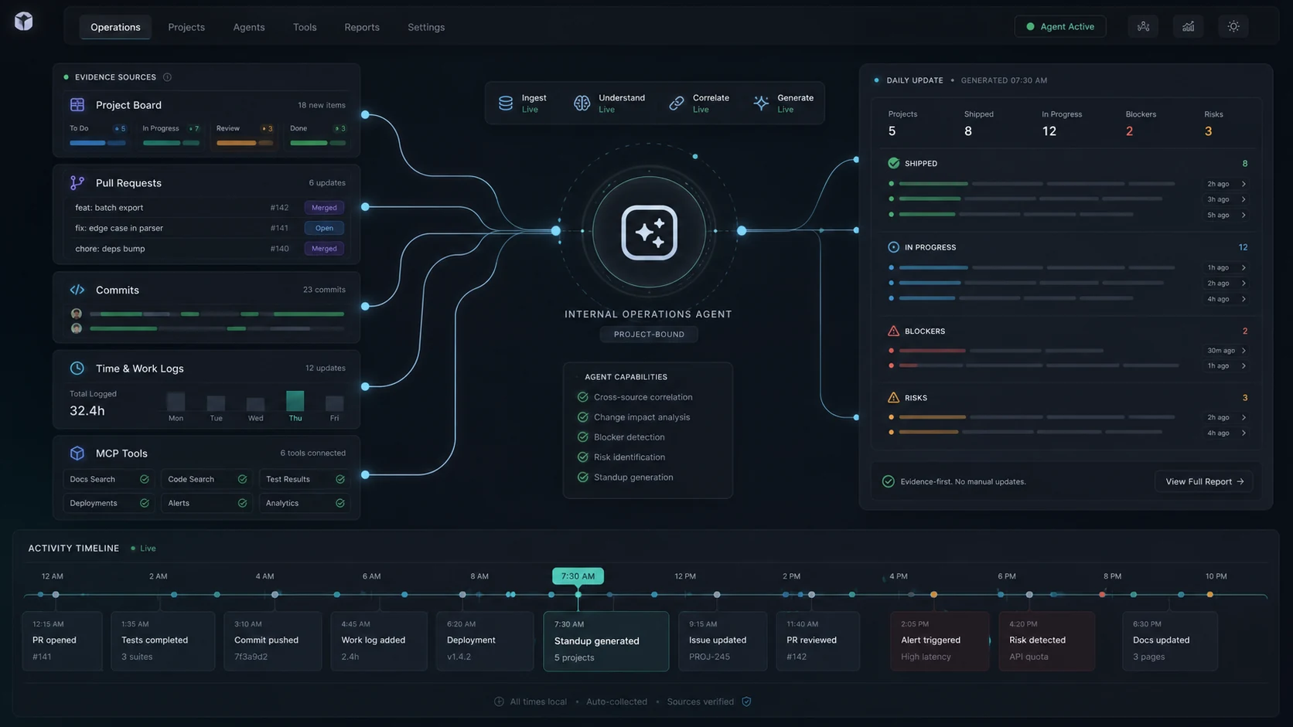
Task: Toggle Cross-source correlation capability check
Action: (x=583, y=397)
